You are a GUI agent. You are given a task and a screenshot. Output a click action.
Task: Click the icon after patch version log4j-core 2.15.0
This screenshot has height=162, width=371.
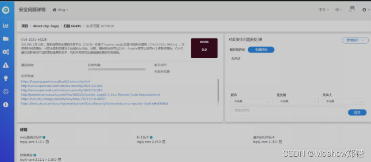point(164,142)
